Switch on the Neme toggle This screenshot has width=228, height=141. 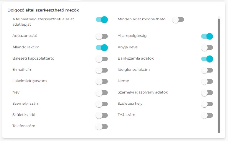click(x=207, y=81)
